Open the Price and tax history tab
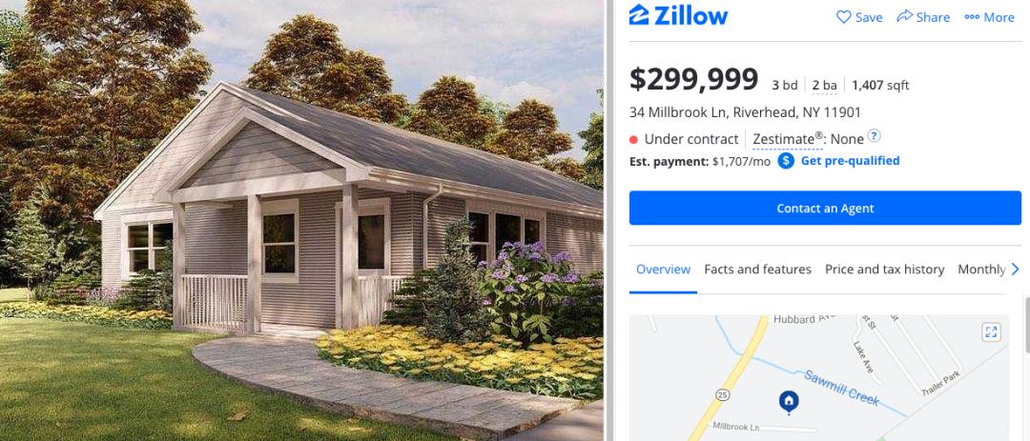Image resolution: width=1030 pixels, height=441 pixels. pos(884,270)
